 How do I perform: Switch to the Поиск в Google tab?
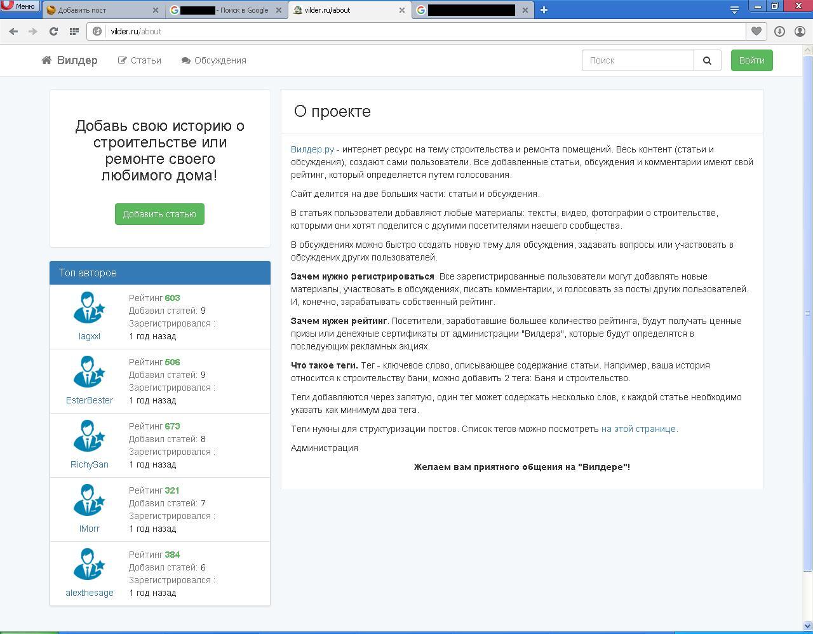[x=226, y=10]
